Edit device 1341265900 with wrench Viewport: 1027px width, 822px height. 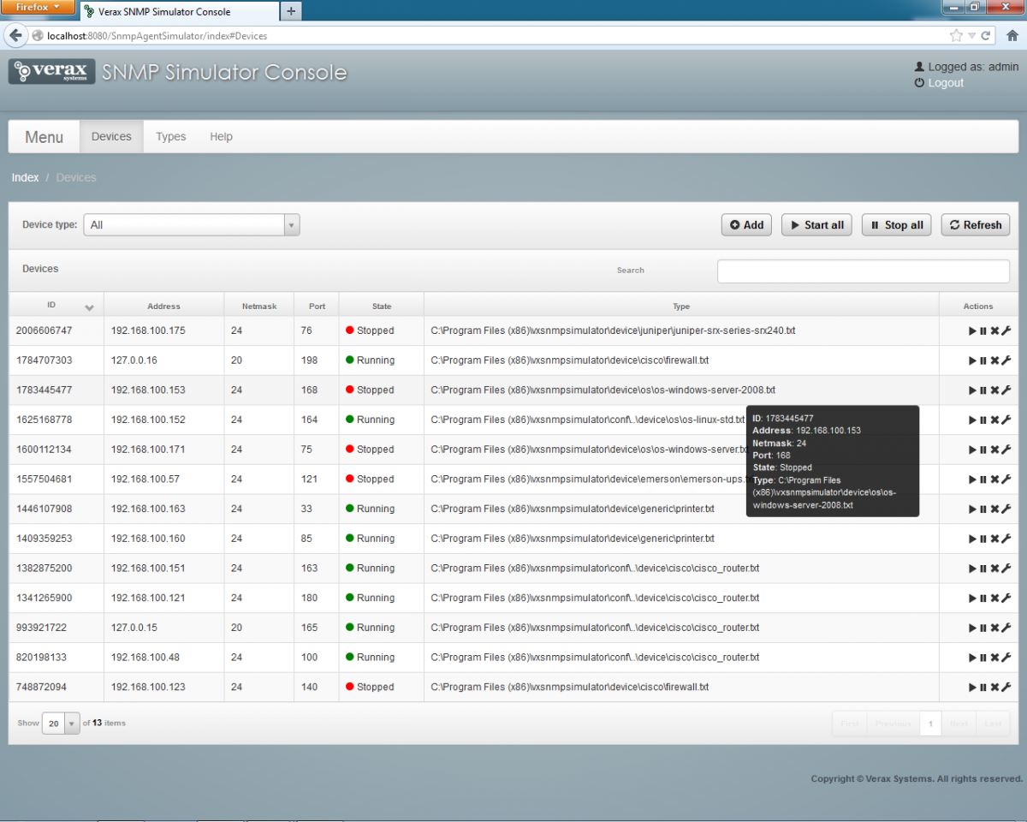[x=1006, y=598]
